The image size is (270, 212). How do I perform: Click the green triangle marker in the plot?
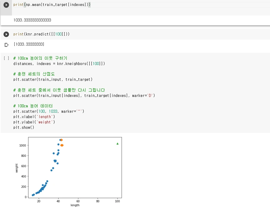tap(118, 143)
